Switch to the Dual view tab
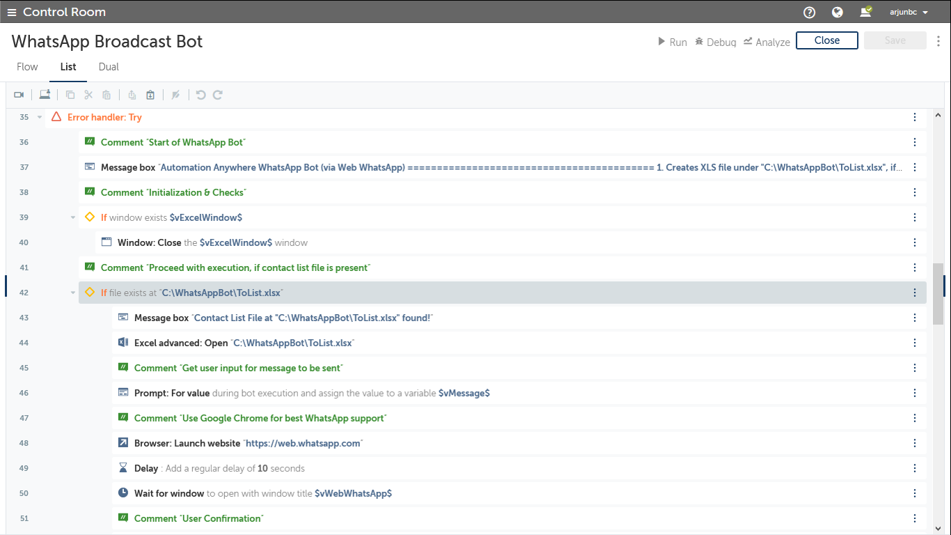 [x=109, y=67]
